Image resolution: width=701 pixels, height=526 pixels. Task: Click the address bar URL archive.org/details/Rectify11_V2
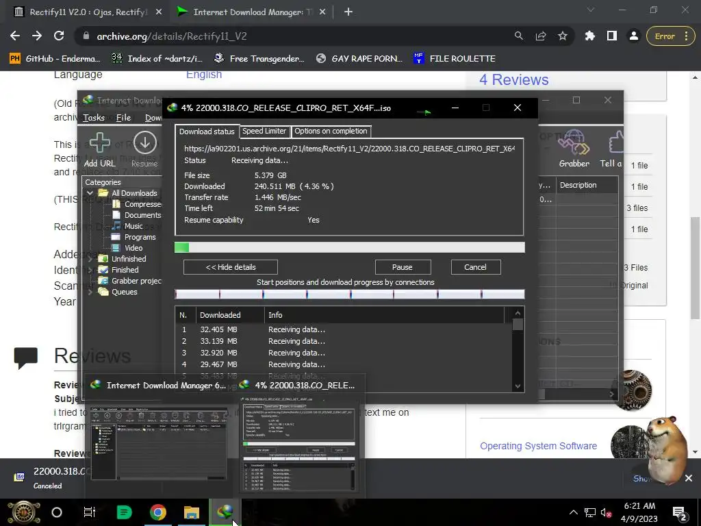172,36
